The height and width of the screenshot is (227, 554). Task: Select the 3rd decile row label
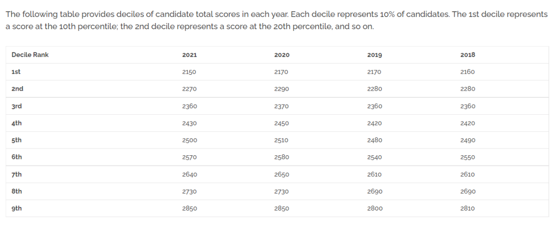pyautogui.click(x=17, y=106)
